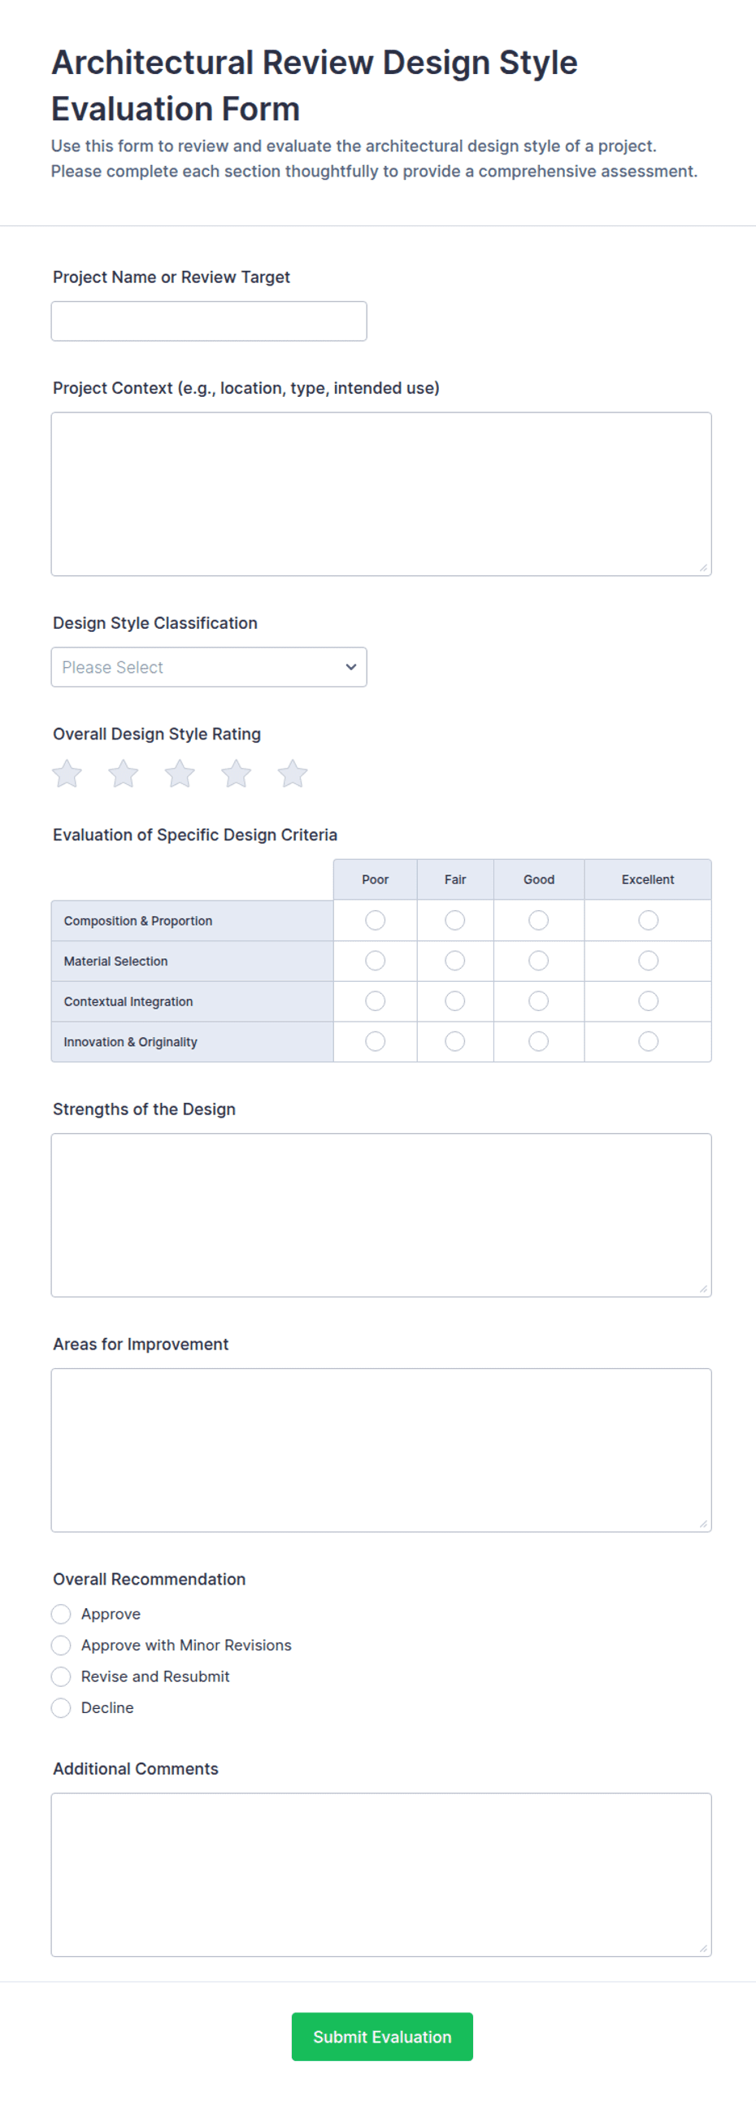The image size is (756, 2101).
Task: Set rating to four stars
Action: (236, 774)
